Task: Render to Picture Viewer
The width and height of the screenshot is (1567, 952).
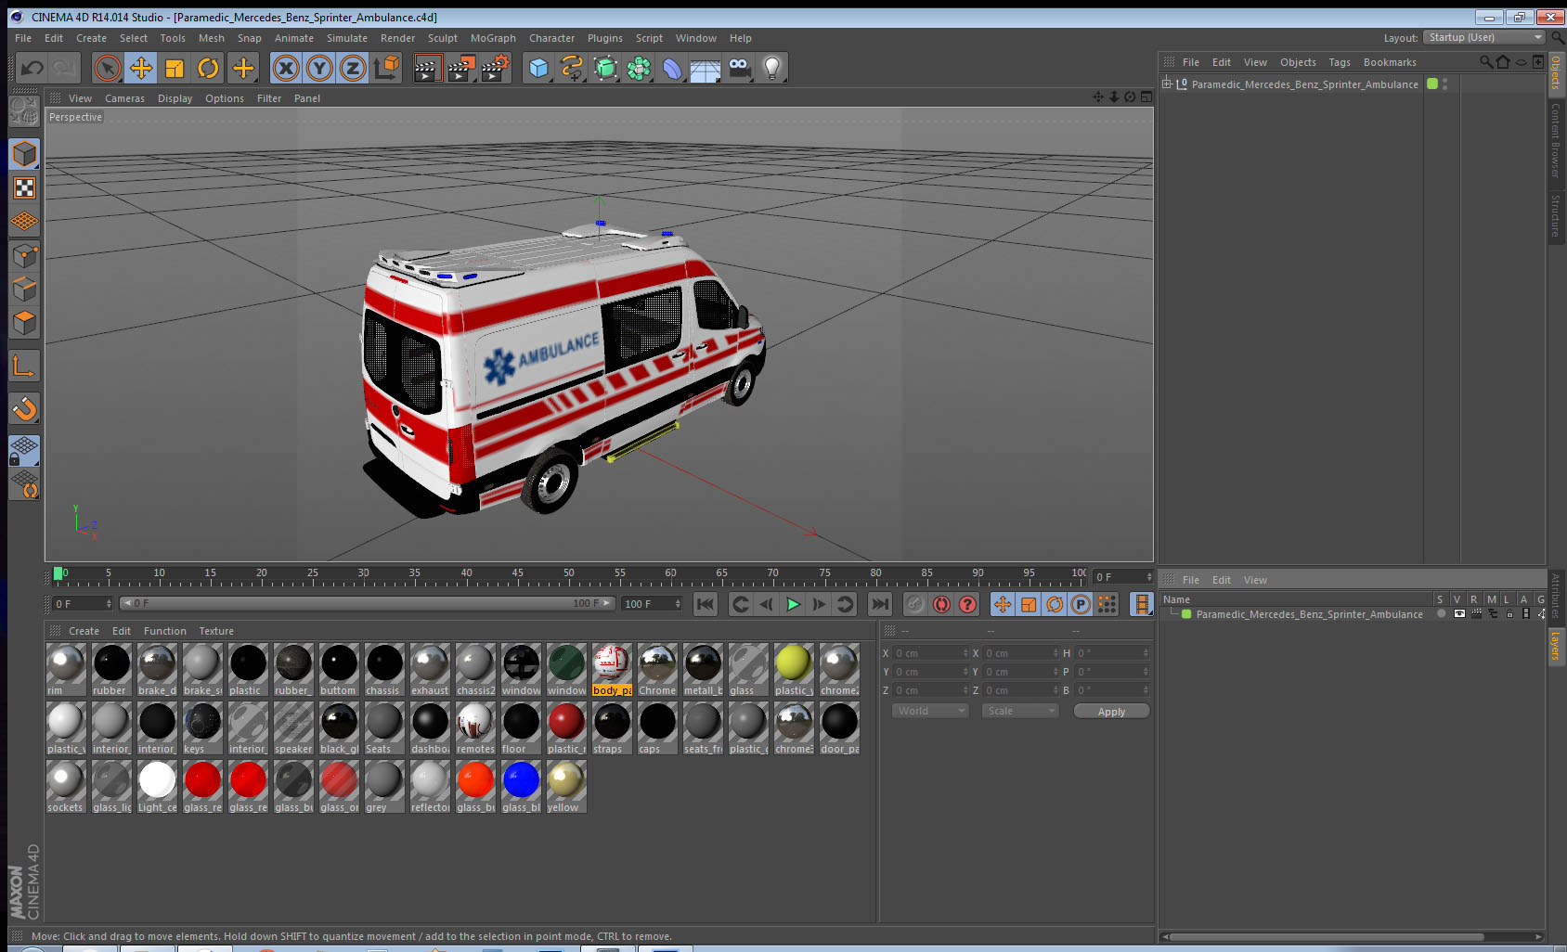Action: [x=460, y=68]
